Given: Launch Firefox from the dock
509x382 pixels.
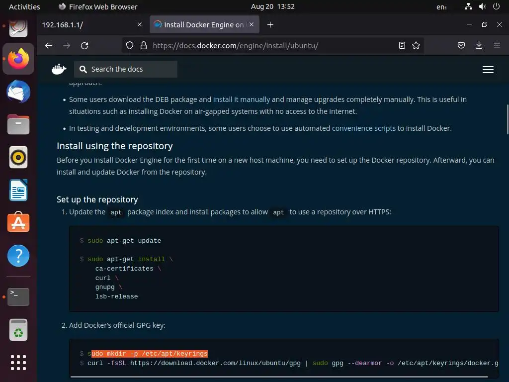Looking at the screenshot, I should 18,59.
